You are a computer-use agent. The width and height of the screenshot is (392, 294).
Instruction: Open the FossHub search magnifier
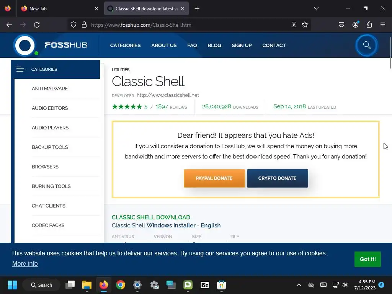click(x=367, y=45)
